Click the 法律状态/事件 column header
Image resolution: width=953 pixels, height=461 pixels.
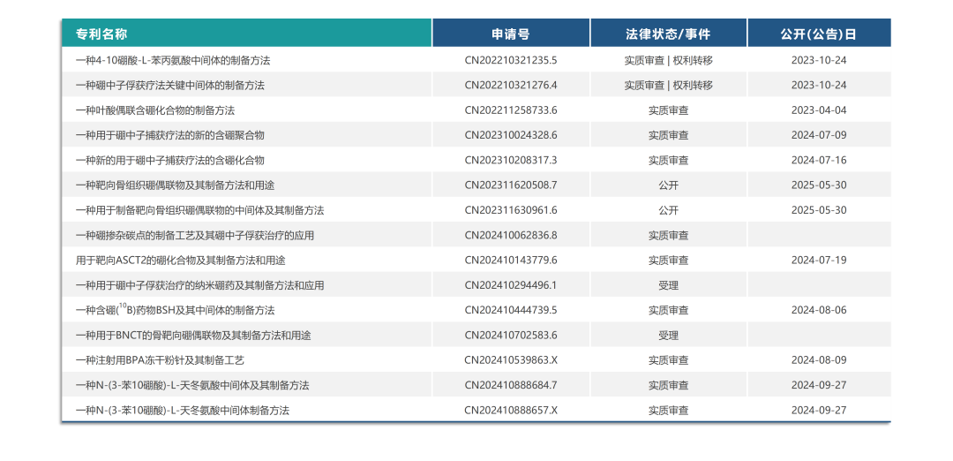click(x=669, y=33)
